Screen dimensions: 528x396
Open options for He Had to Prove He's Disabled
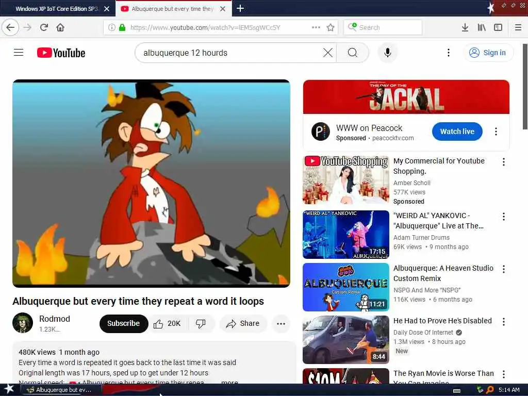(x=503, y=322)
